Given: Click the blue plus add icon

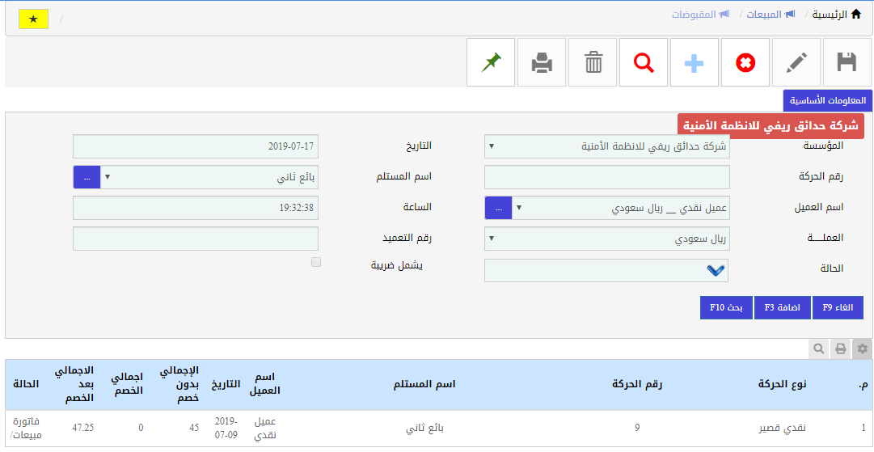Looking at the screenshot, I should (695, 62).
